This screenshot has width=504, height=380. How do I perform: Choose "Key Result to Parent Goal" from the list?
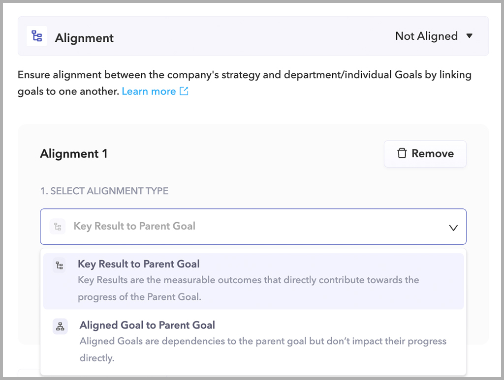[138, 264]
